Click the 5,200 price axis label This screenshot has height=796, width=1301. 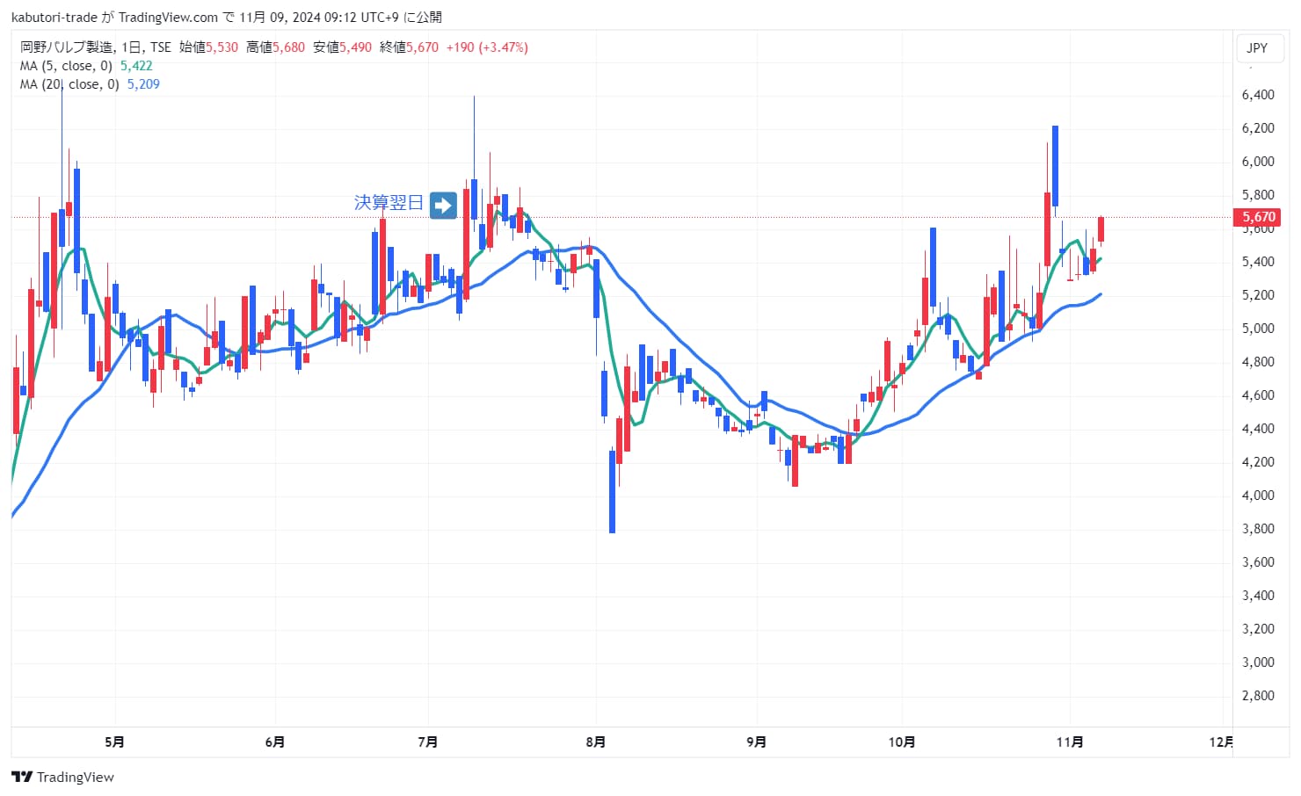(1258, 295)
